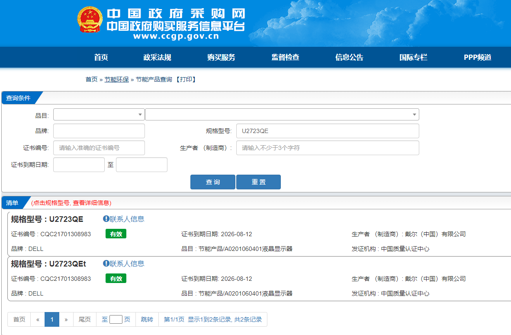
Task: Open 首页 in the navigation bar
Action: (101, 57)
